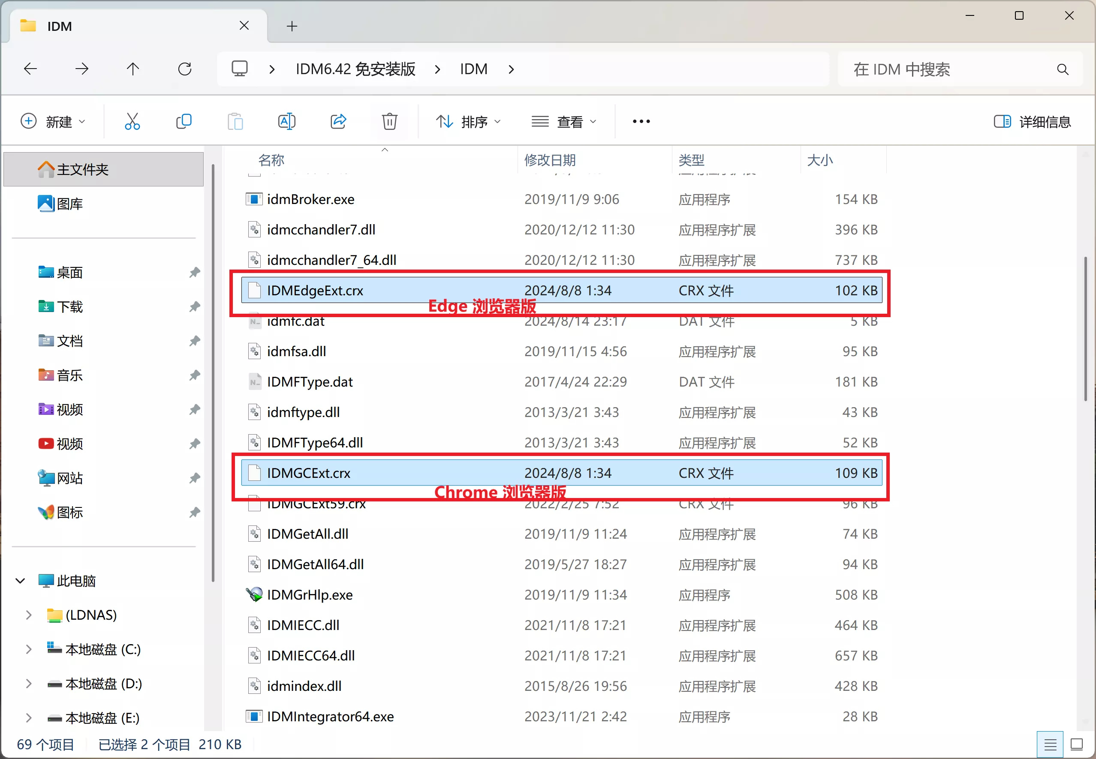Cut selected files with the scissors icon
Viewport: 1096px width, 759px height.
point(132,121)
